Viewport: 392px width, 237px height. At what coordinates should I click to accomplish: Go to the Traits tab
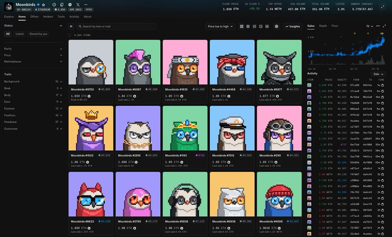tap(61, 17)
